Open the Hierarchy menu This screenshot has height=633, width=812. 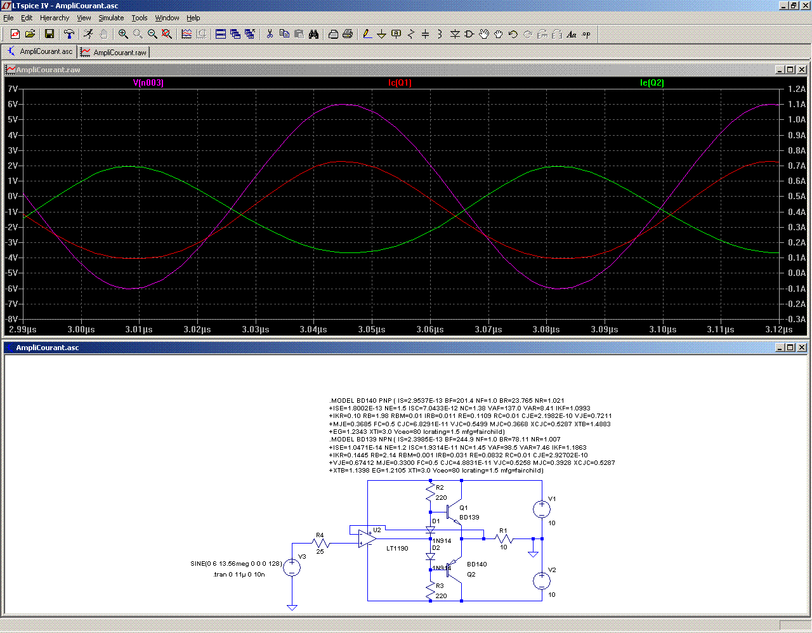(x=55, y=18)
